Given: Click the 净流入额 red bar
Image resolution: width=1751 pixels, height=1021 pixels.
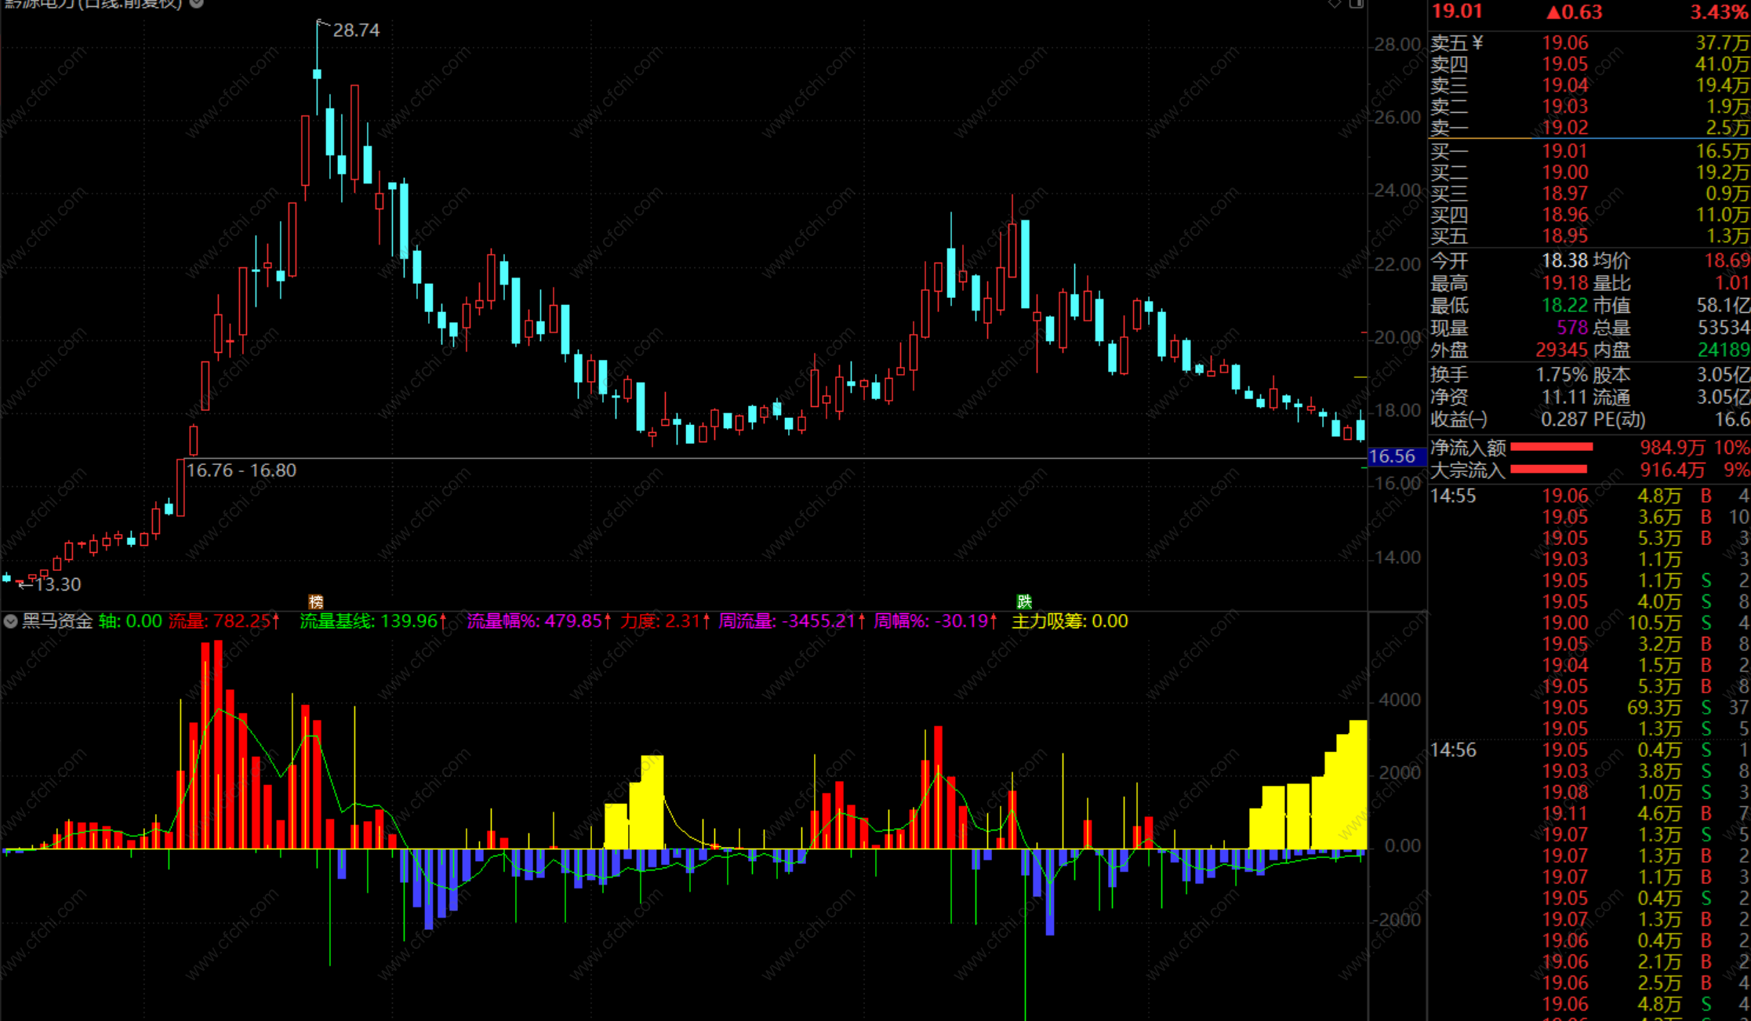Looking at the screenshot, I should (1551, 447).
